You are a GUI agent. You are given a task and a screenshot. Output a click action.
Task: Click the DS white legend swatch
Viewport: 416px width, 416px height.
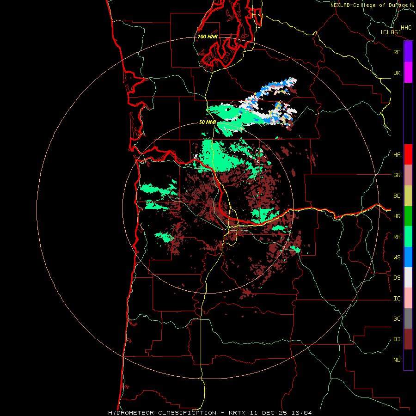(408, 277)
